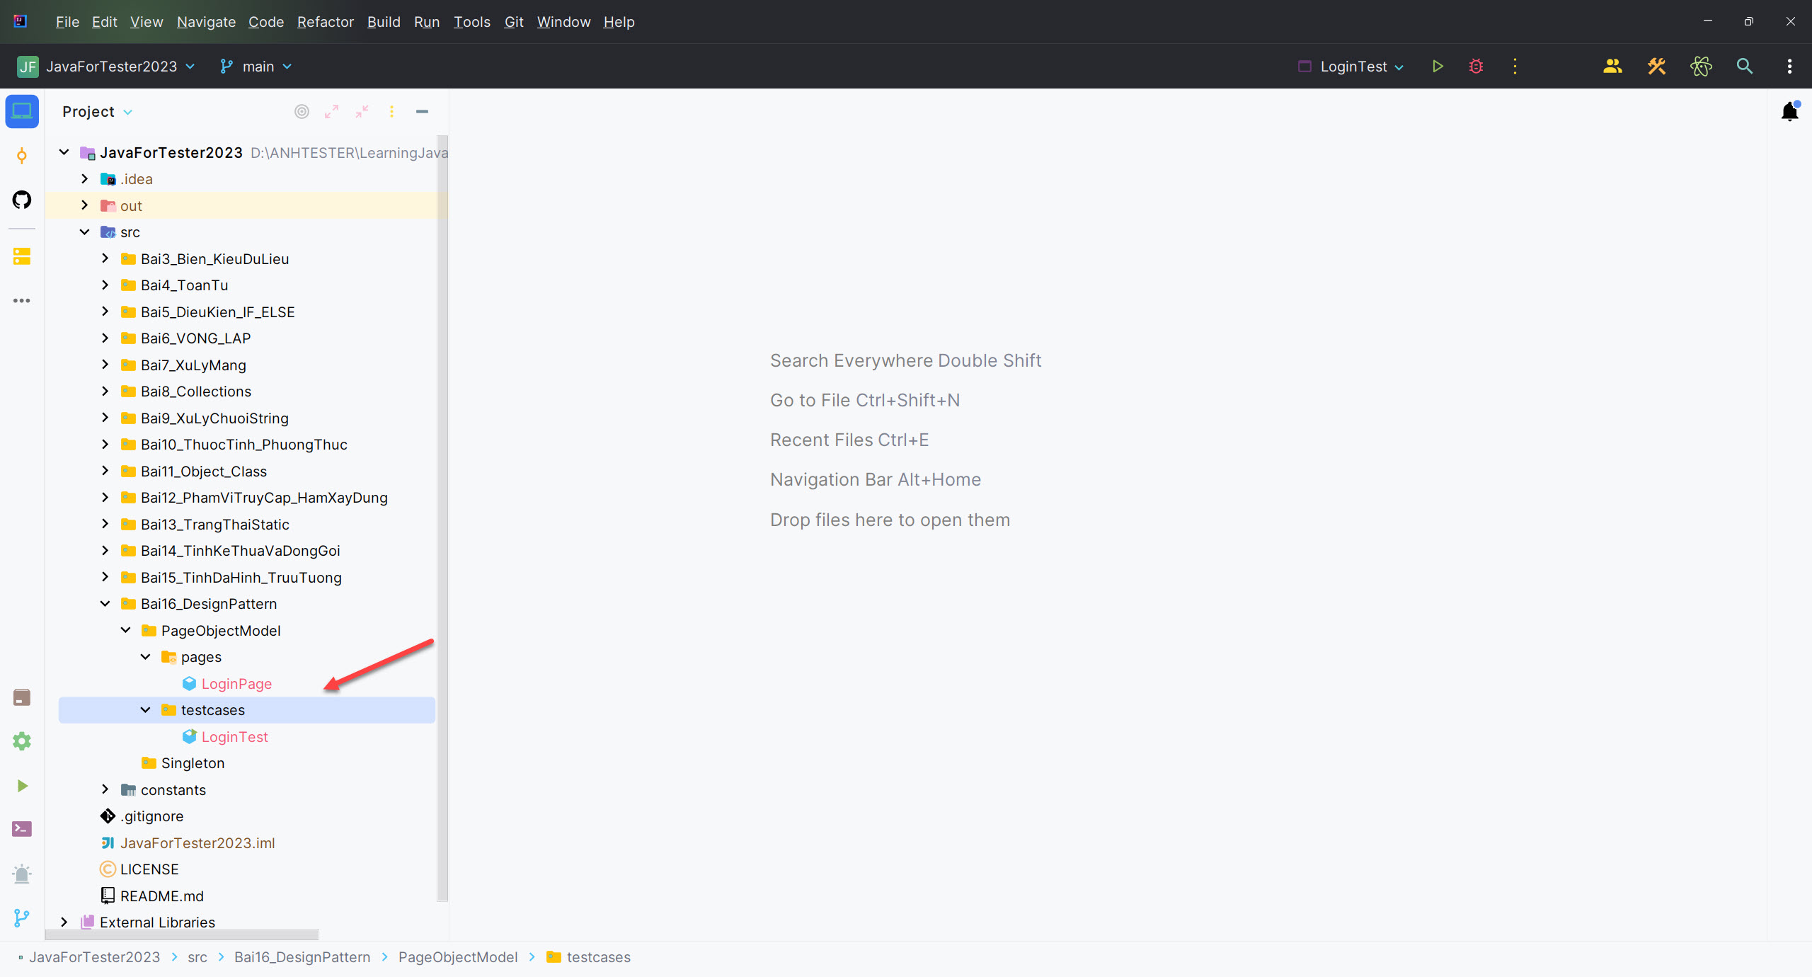Open the GitHub tool window icon

coord(22,200)
